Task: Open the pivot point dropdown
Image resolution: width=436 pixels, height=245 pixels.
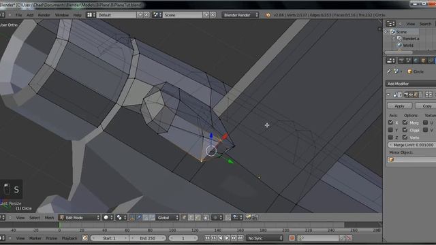Action: pos(121,218)
